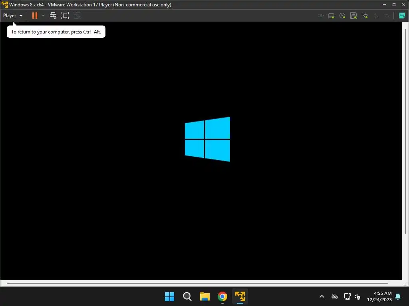Viewport: 409px width, 306px height.
Task: Click the Windows boot logo in the guest
Action: click(x=207, y=139)
